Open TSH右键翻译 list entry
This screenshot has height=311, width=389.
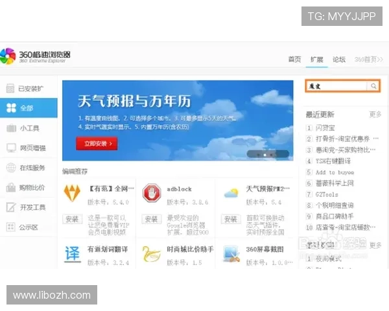click(333, 161)
